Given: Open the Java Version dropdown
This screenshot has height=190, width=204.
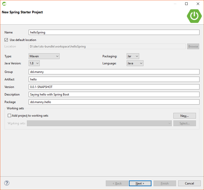Looking at the screenshot, I should click(34, 63).
